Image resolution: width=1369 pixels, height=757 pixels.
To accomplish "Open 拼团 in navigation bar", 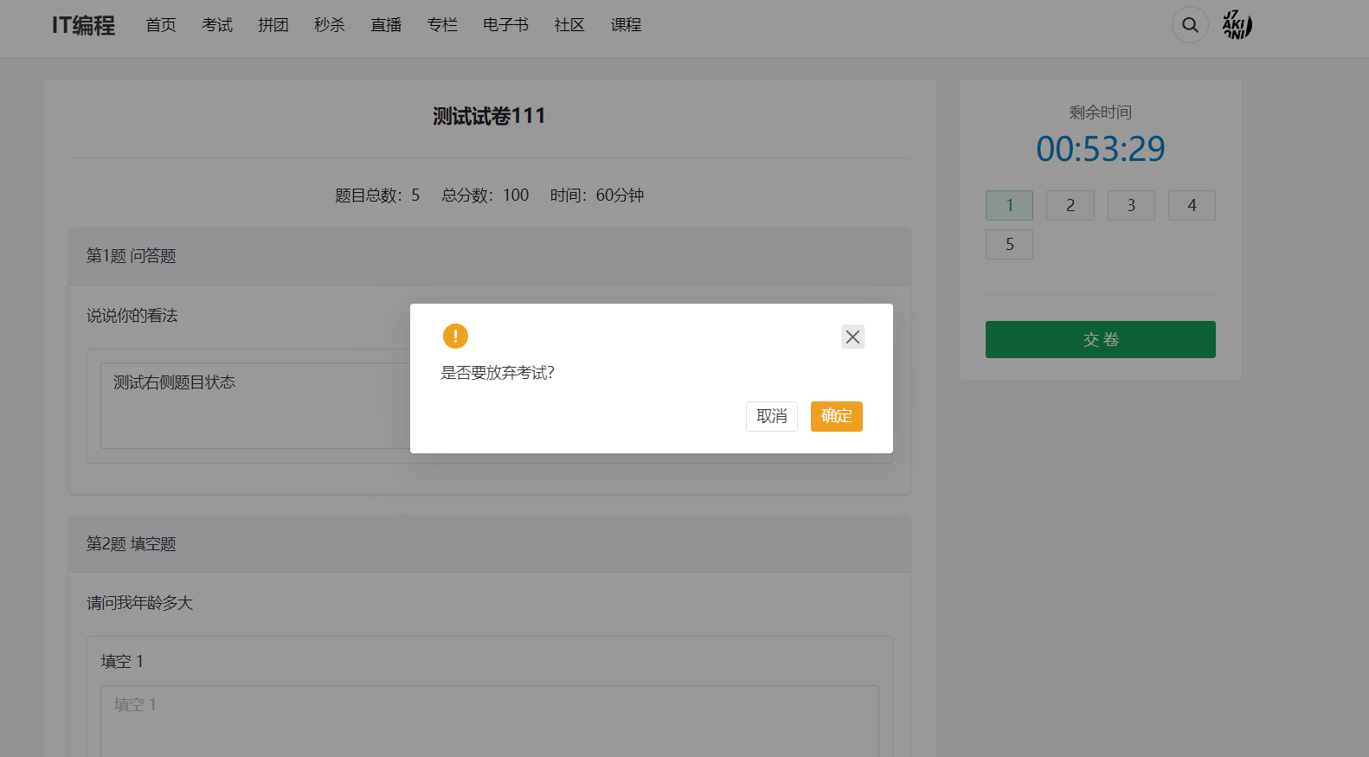I will coord(273,25).
